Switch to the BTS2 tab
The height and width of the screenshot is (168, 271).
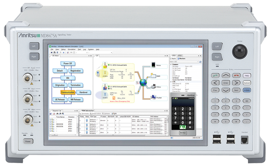[x=180, y=56]
